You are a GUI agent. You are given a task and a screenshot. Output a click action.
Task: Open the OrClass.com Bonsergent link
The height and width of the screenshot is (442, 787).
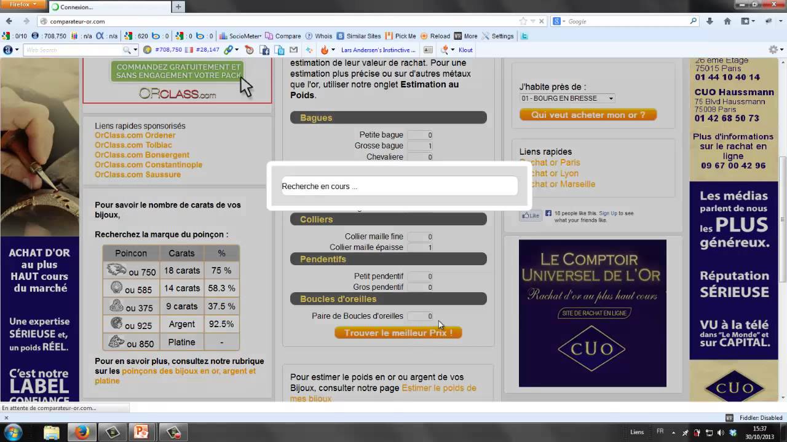(142, 155)
